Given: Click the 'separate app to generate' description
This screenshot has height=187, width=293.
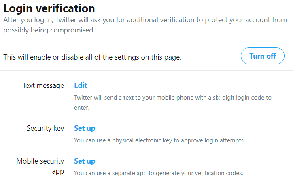Looking at the screenshot, I should pos(159,173).
